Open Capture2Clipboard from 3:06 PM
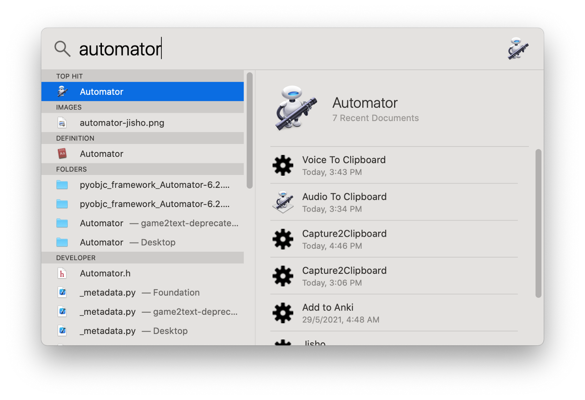The width and height of the screenshot is (585, 400). coord(394,276)
